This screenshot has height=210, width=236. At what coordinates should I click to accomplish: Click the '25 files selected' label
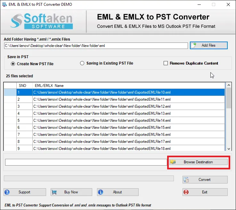(x=20, y=76)
